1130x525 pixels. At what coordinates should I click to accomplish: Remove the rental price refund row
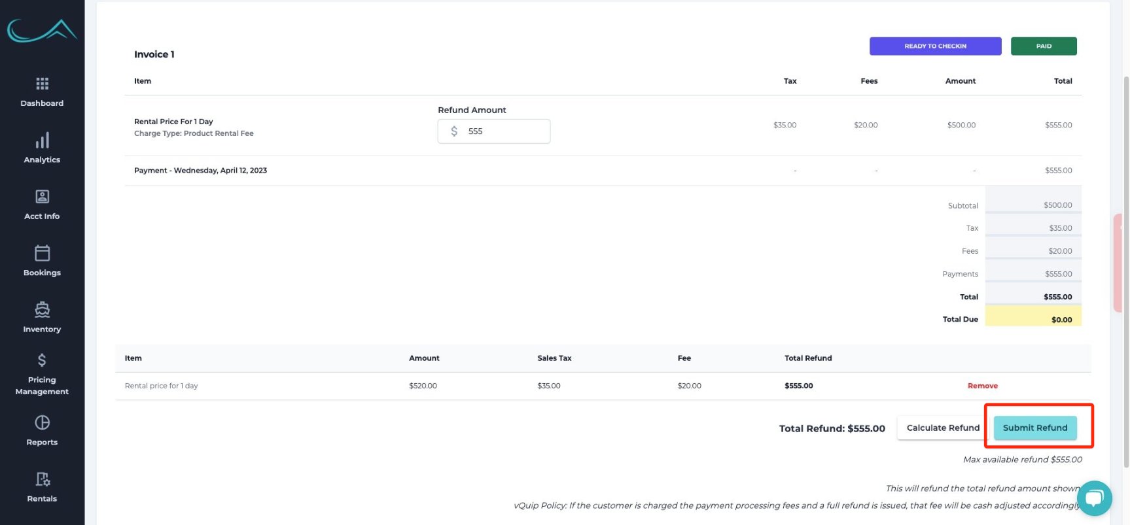click(x=982, y=386)
